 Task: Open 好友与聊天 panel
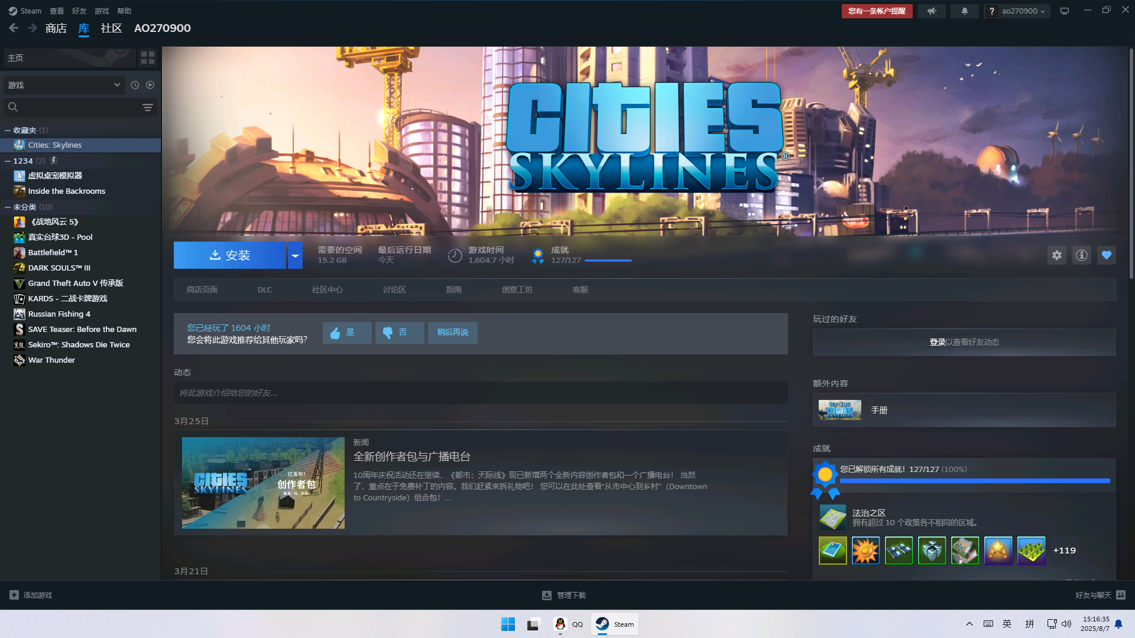click(1100, 595)
